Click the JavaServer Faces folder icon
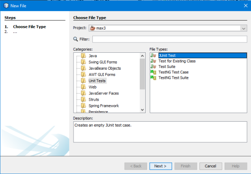The height and width of the screenshot is (174, 251). 83,93
